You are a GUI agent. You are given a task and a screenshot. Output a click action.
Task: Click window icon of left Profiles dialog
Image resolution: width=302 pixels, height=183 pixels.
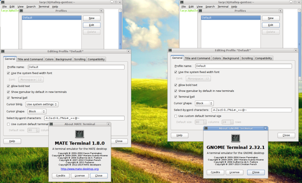coord(22,11)
